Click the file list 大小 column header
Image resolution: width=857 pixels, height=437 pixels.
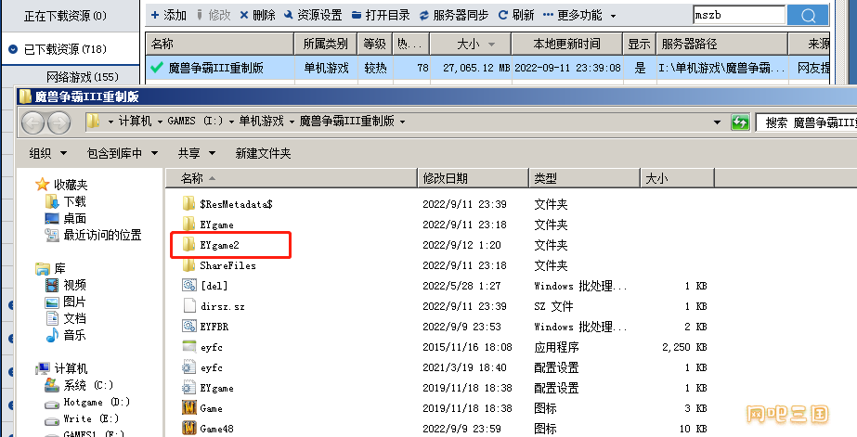[677, 178]
